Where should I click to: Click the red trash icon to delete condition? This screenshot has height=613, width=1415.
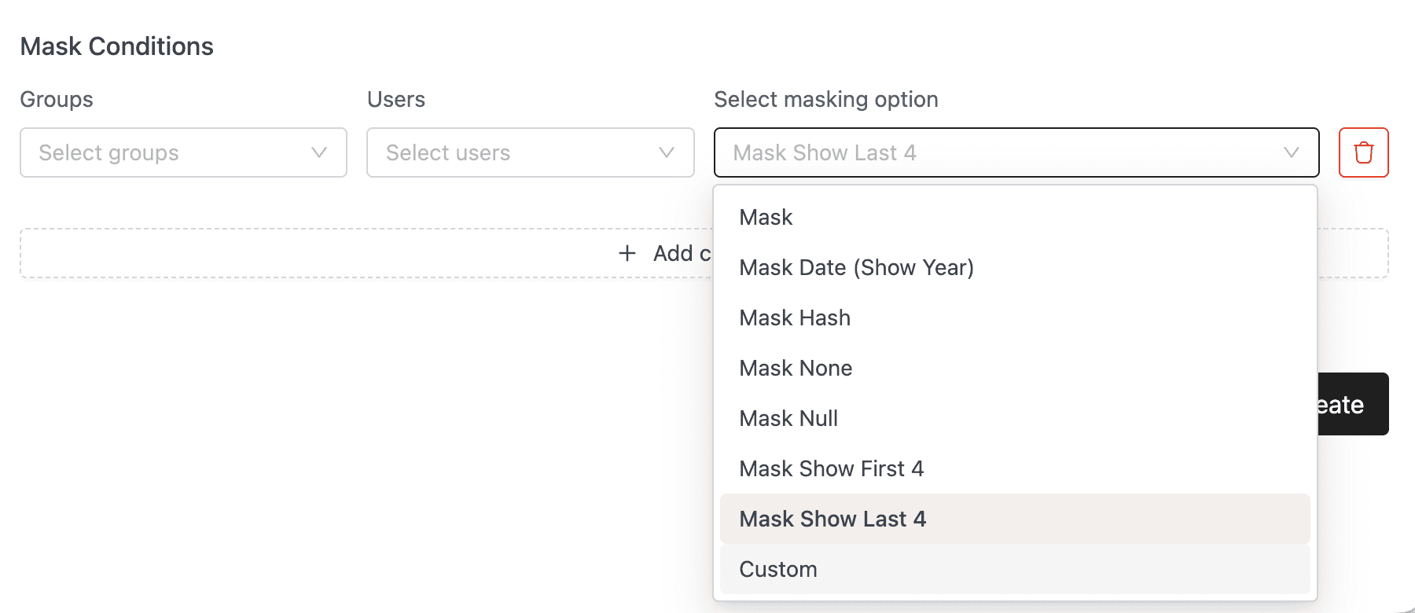[x=1363, y=152]
